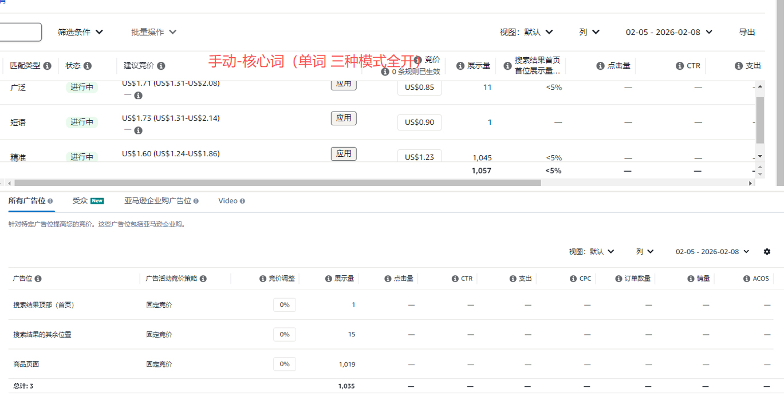Click info icon beside 广告位 column header

point(38,279)
